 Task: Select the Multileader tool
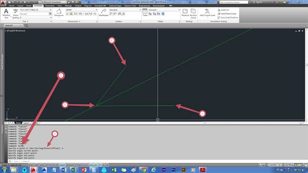point(103,13)
